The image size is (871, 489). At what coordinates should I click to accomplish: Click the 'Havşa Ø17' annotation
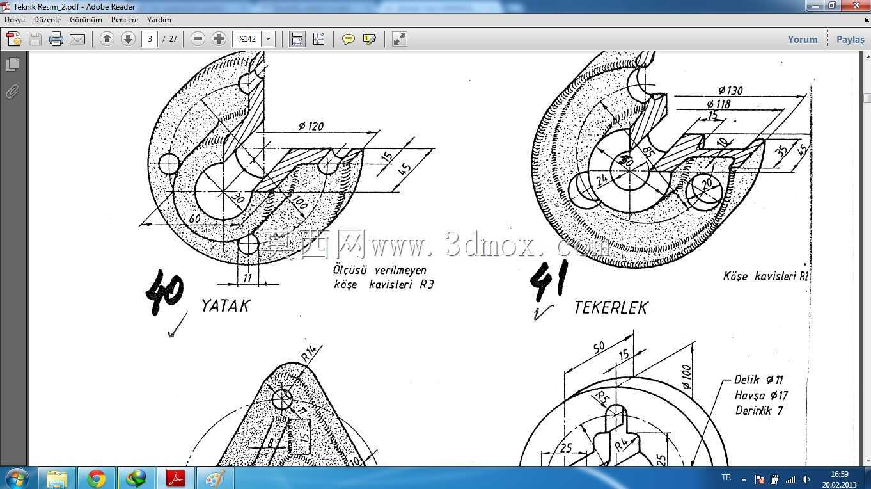click(x=761, y=395)
